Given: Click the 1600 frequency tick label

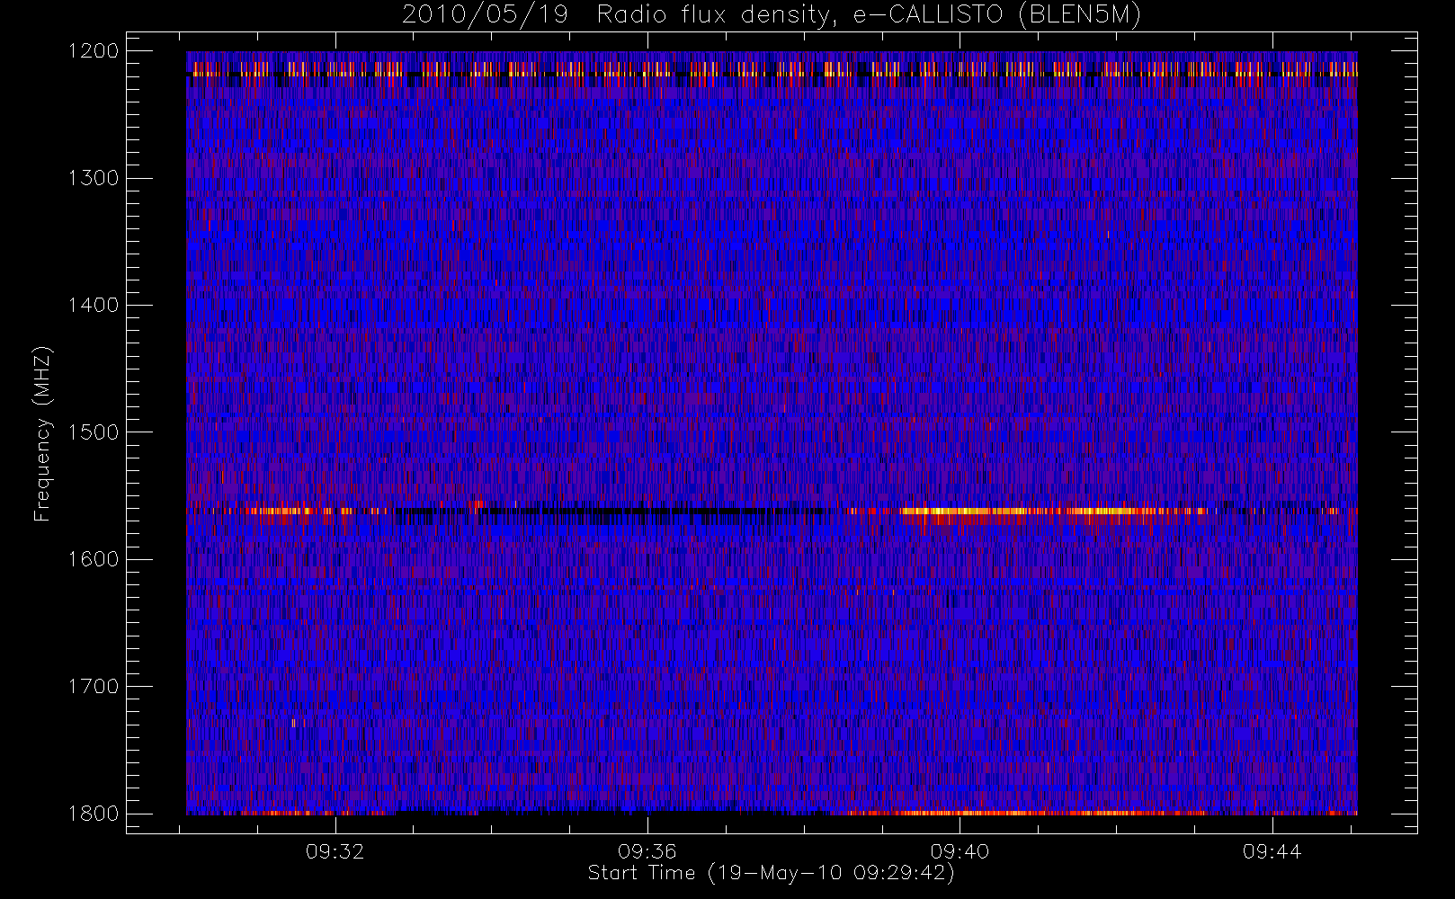Looking at the screenshot, I should [x=94, y=559].
